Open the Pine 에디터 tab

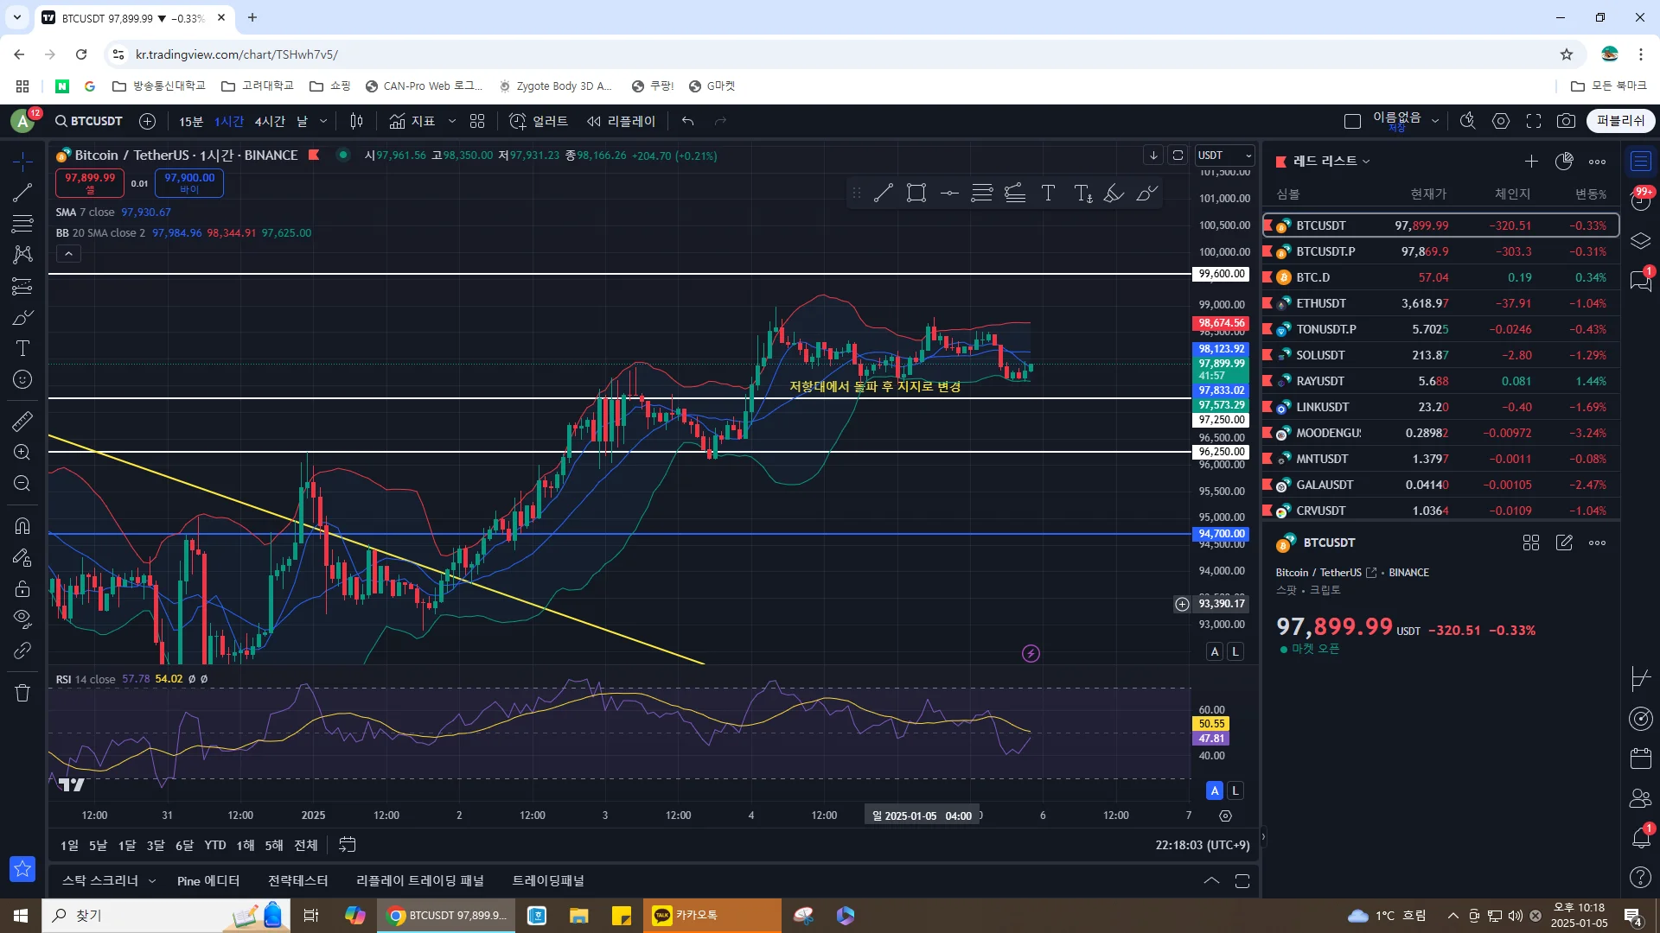[x=207, y=880]
